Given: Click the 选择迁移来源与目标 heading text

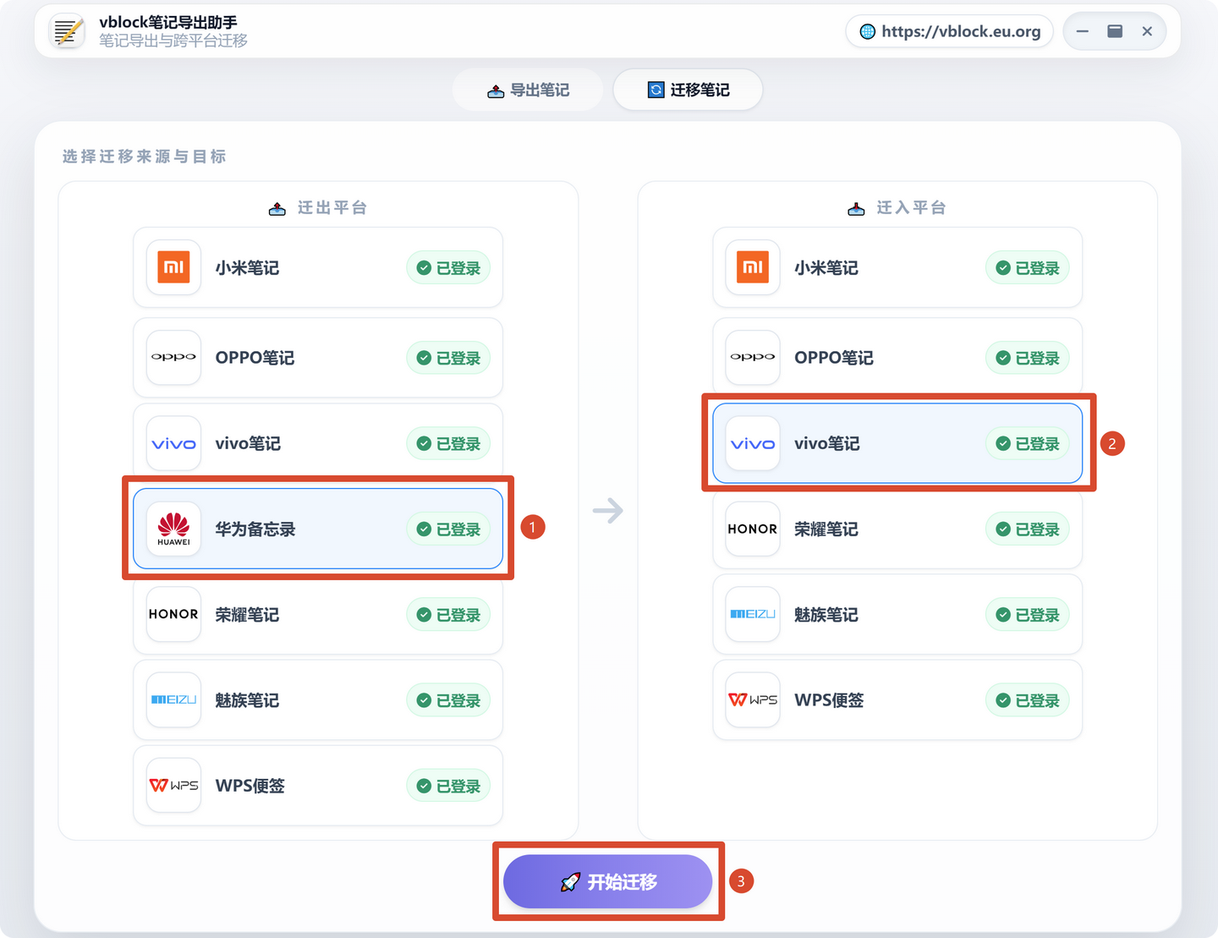Looking at the screenshot, I should (x=144, y=156).
